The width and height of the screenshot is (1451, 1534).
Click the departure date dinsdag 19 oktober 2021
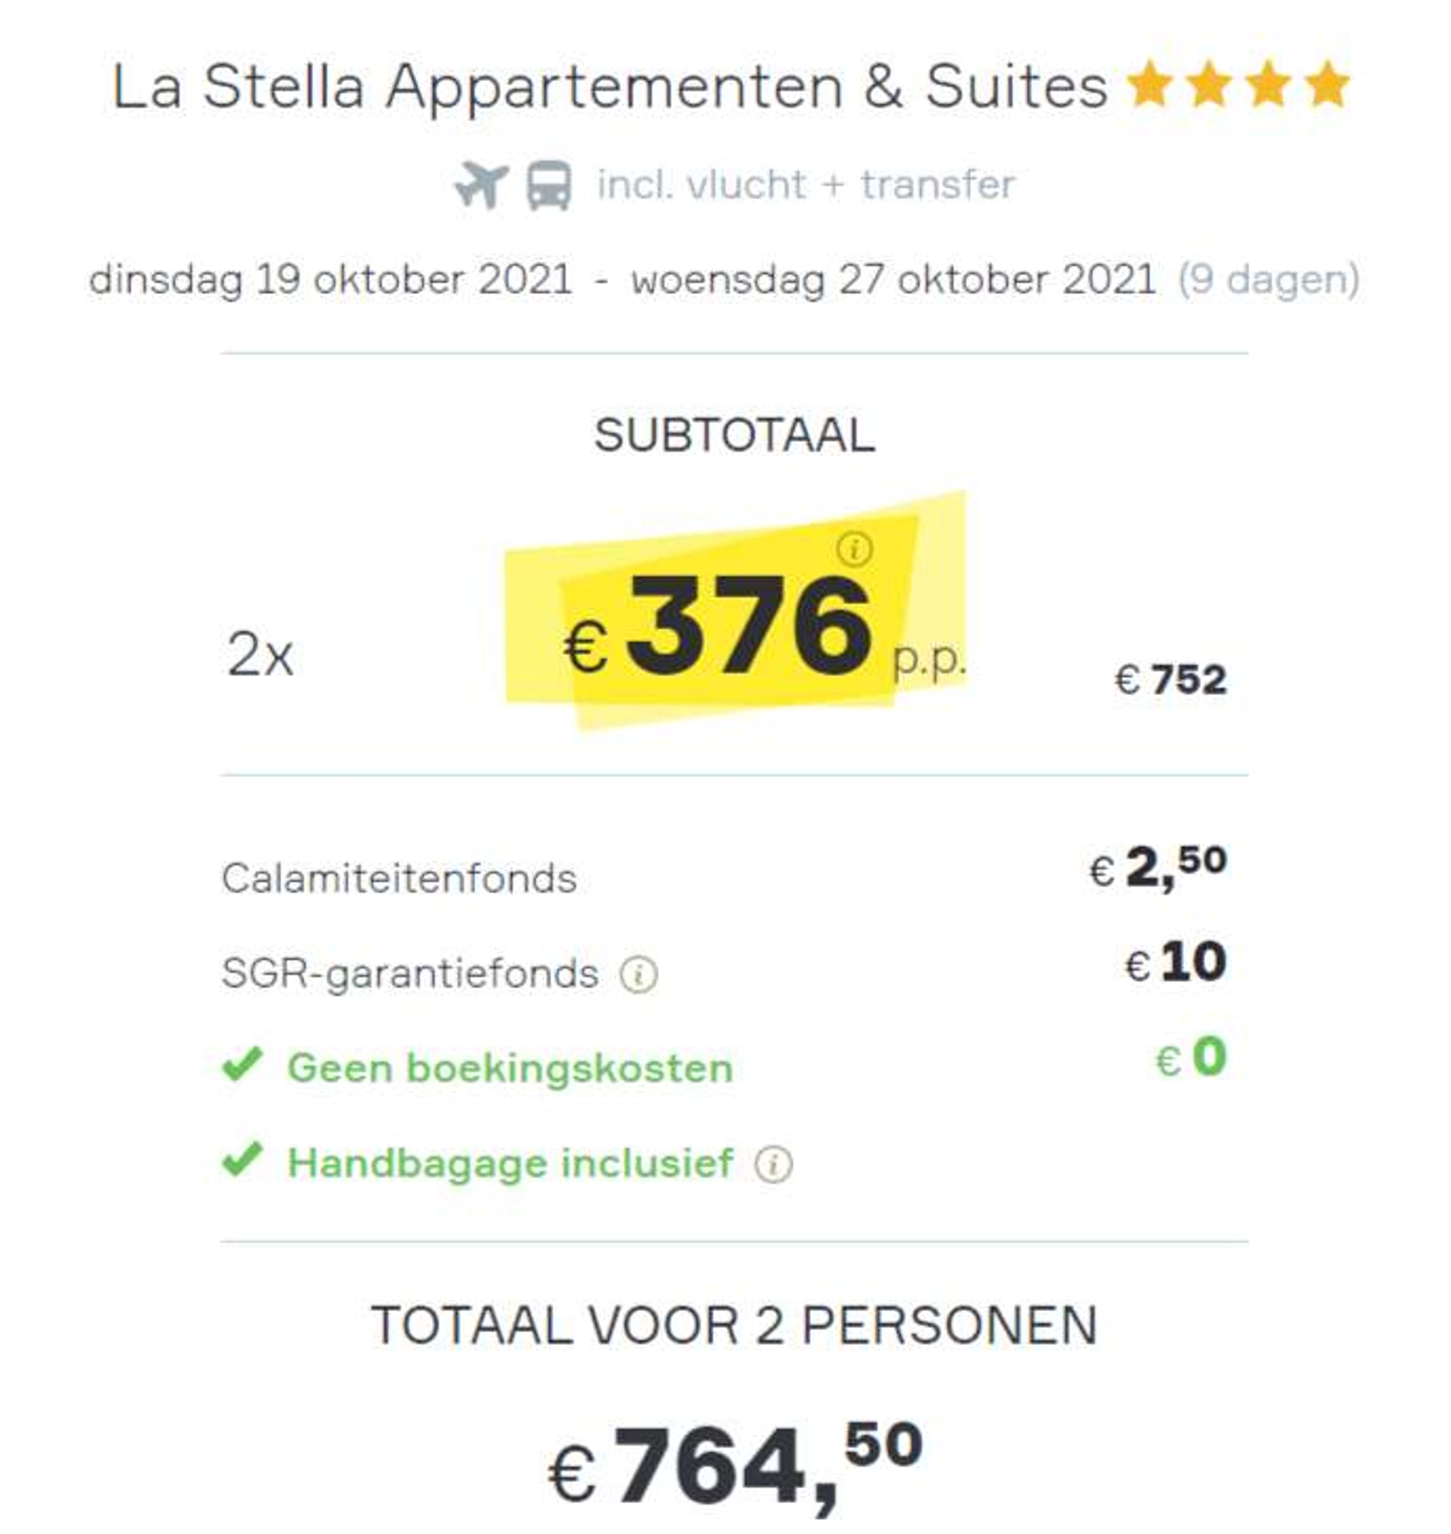click(x=331, y=279)
